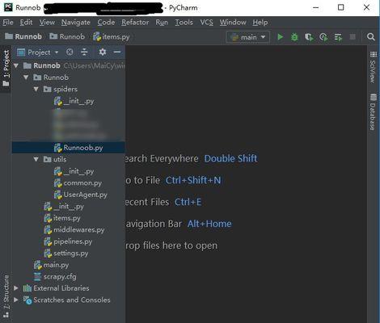Click tool window quick access icon bottom-left
The image size is (380, 323).
click(x=6, y=315)
